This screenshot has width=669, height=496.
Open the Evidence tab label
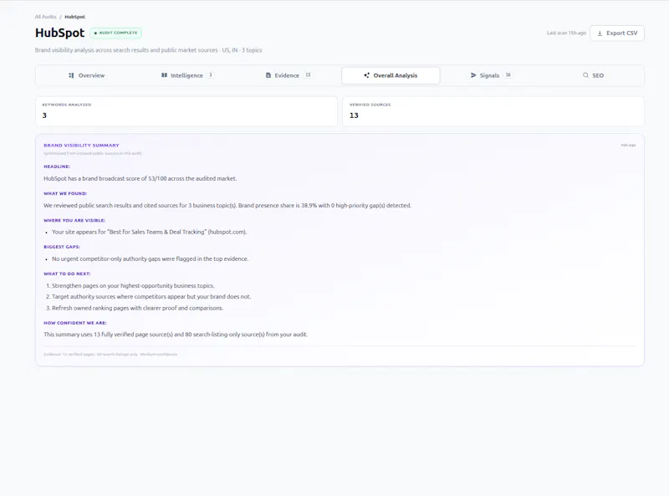click(287, 75)
